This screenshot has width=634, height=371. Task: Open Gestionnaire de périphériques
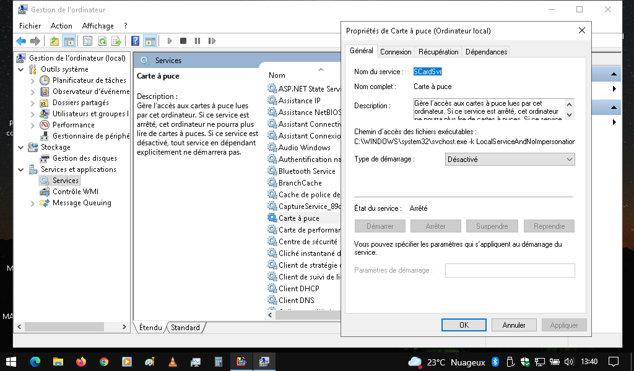(x=91, y=136)
